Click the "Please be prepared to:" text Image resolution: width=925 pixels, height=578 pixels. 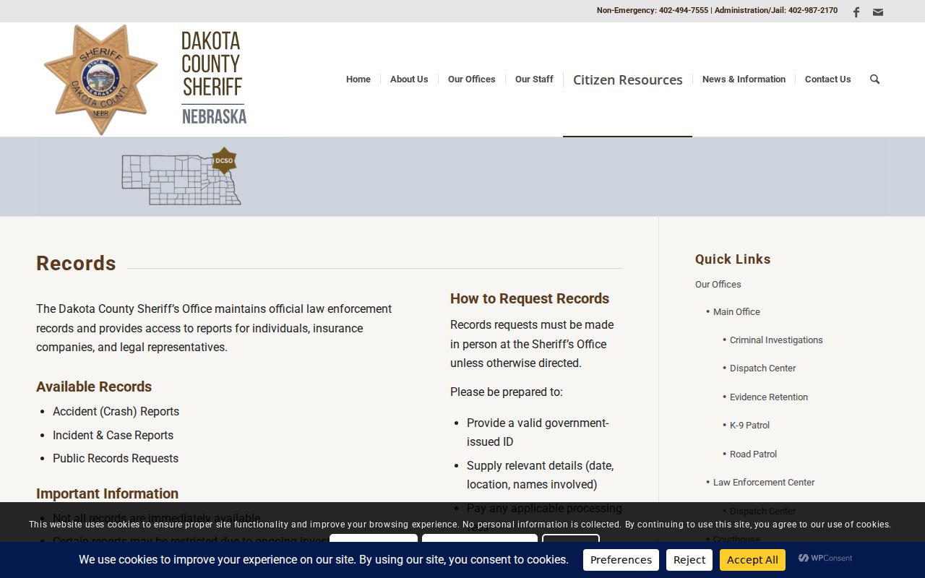pos(506,392)
